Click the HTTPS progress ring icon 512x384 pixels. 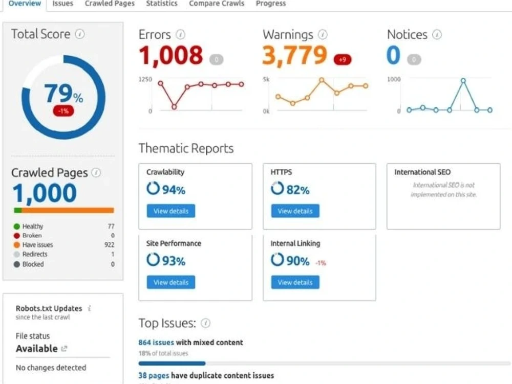(x=277, y=188)
